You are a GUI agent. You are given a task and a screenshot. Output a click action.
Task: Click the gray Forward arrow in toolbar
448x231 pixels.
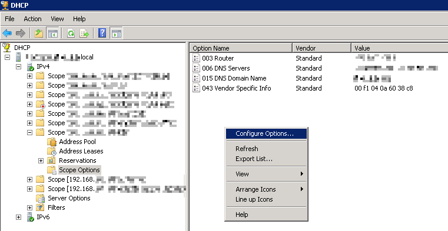click(20, 34)
